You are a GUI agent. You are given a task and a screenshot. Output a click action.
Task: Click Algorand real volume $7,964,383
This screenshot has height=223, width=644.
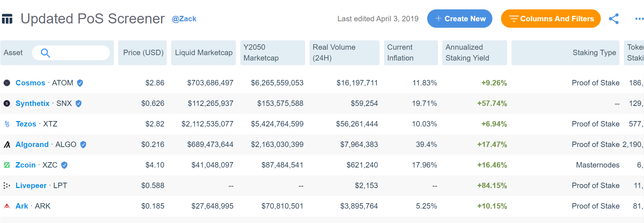click(359, 144)
